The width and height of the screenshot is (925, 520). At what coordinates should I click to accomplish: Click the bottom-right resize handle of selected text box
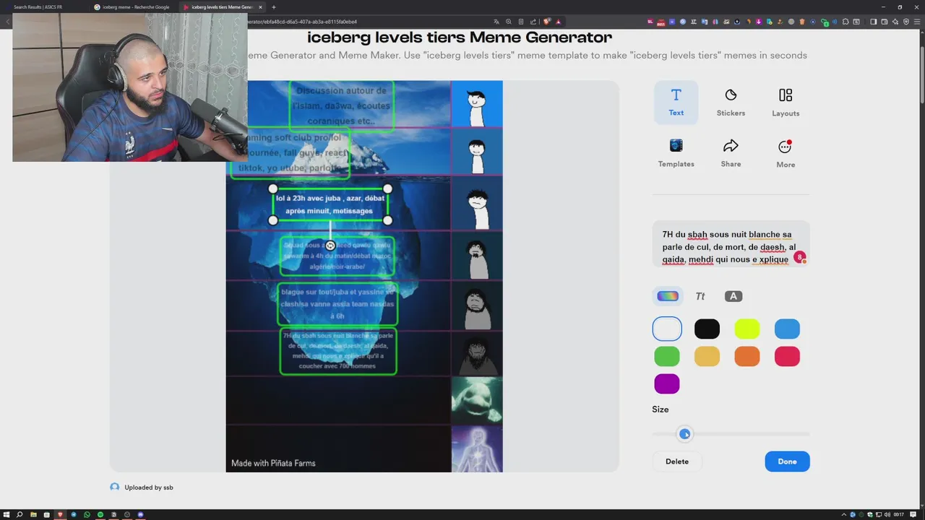coord(388,220)
